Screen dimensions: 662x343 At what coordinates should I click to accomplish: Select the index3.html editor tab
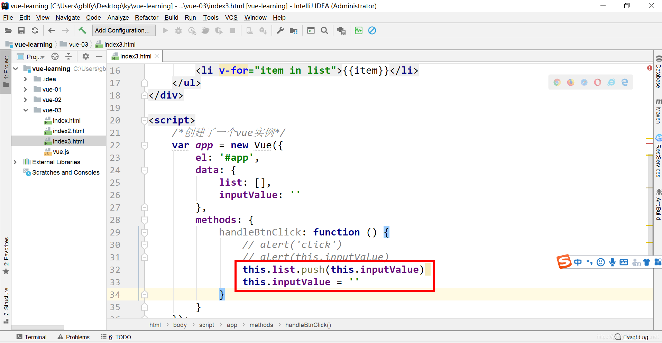pos(136,56)
